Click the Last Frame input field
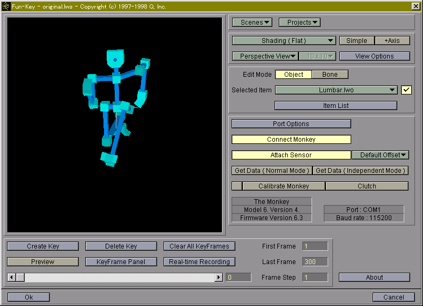 pos(315,262)
